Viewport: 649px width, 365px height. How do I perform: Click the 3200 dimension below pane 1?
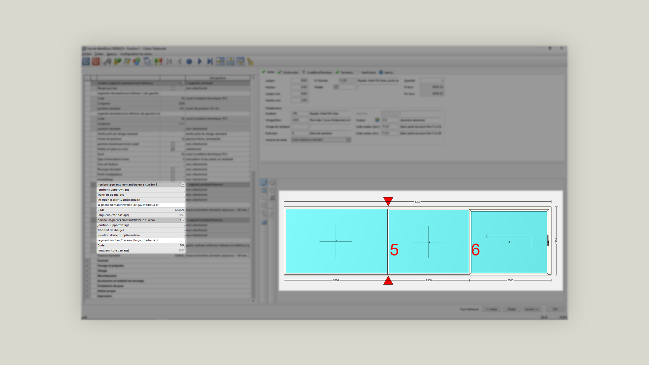[336, 280]
